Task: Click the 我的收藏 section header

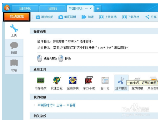Action: coord(94,97)
